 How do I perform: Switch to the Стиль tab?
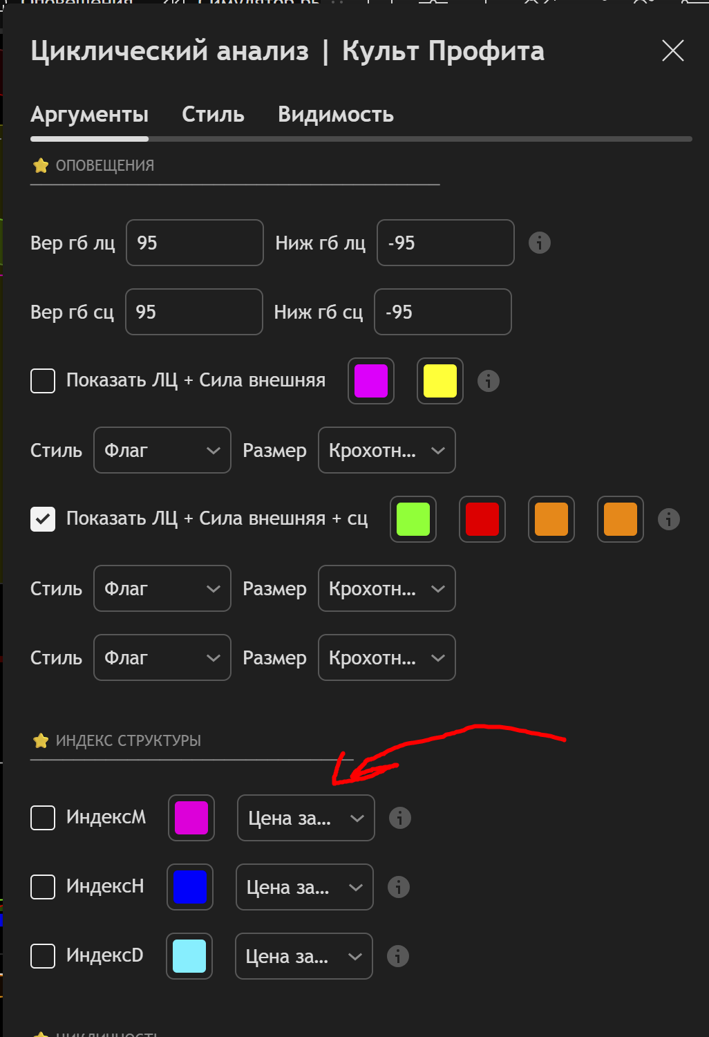click(213, 115)
